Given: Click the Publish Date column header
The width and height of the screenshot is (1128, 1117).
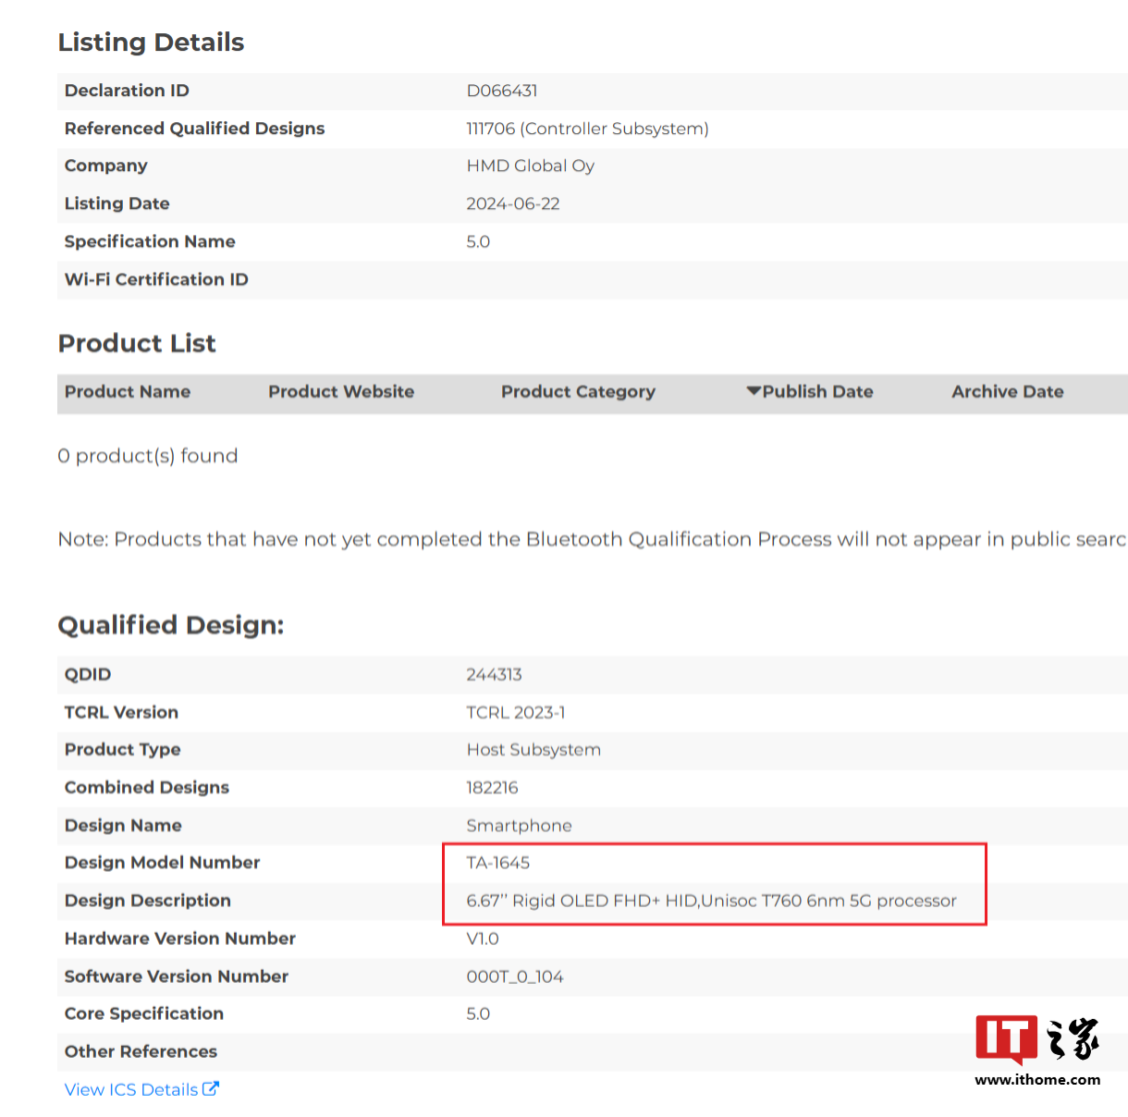Looking at the screenshot, I should [817, 392].
